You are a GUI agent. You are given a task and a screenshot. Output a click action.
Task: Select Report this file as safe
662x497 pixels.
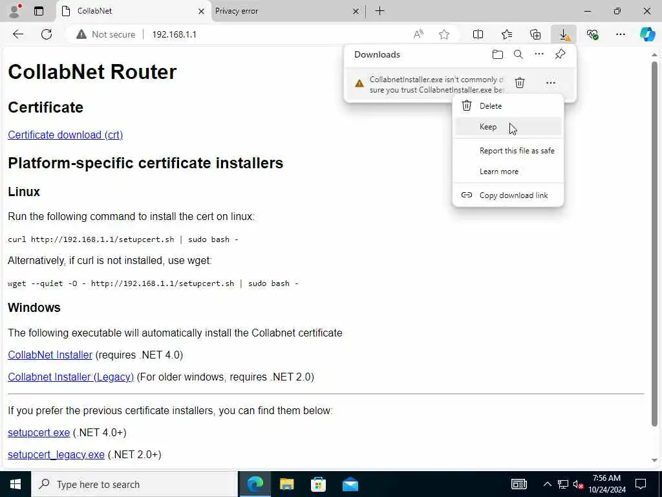pyautogui.click(x=508, y=150)
